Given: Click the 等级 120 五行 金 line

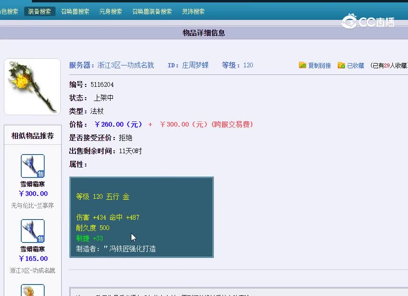Looking at the screenshot, I should pos(102,197).
